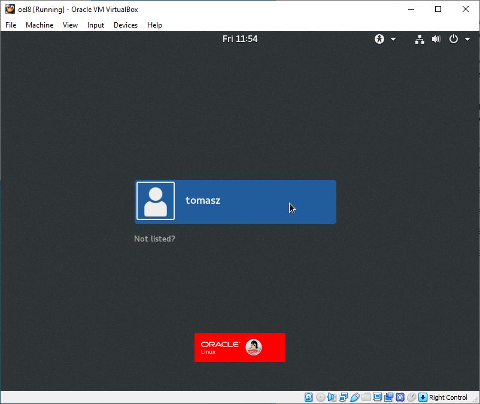Click the accessibility icon in top bar

[379, 39]
